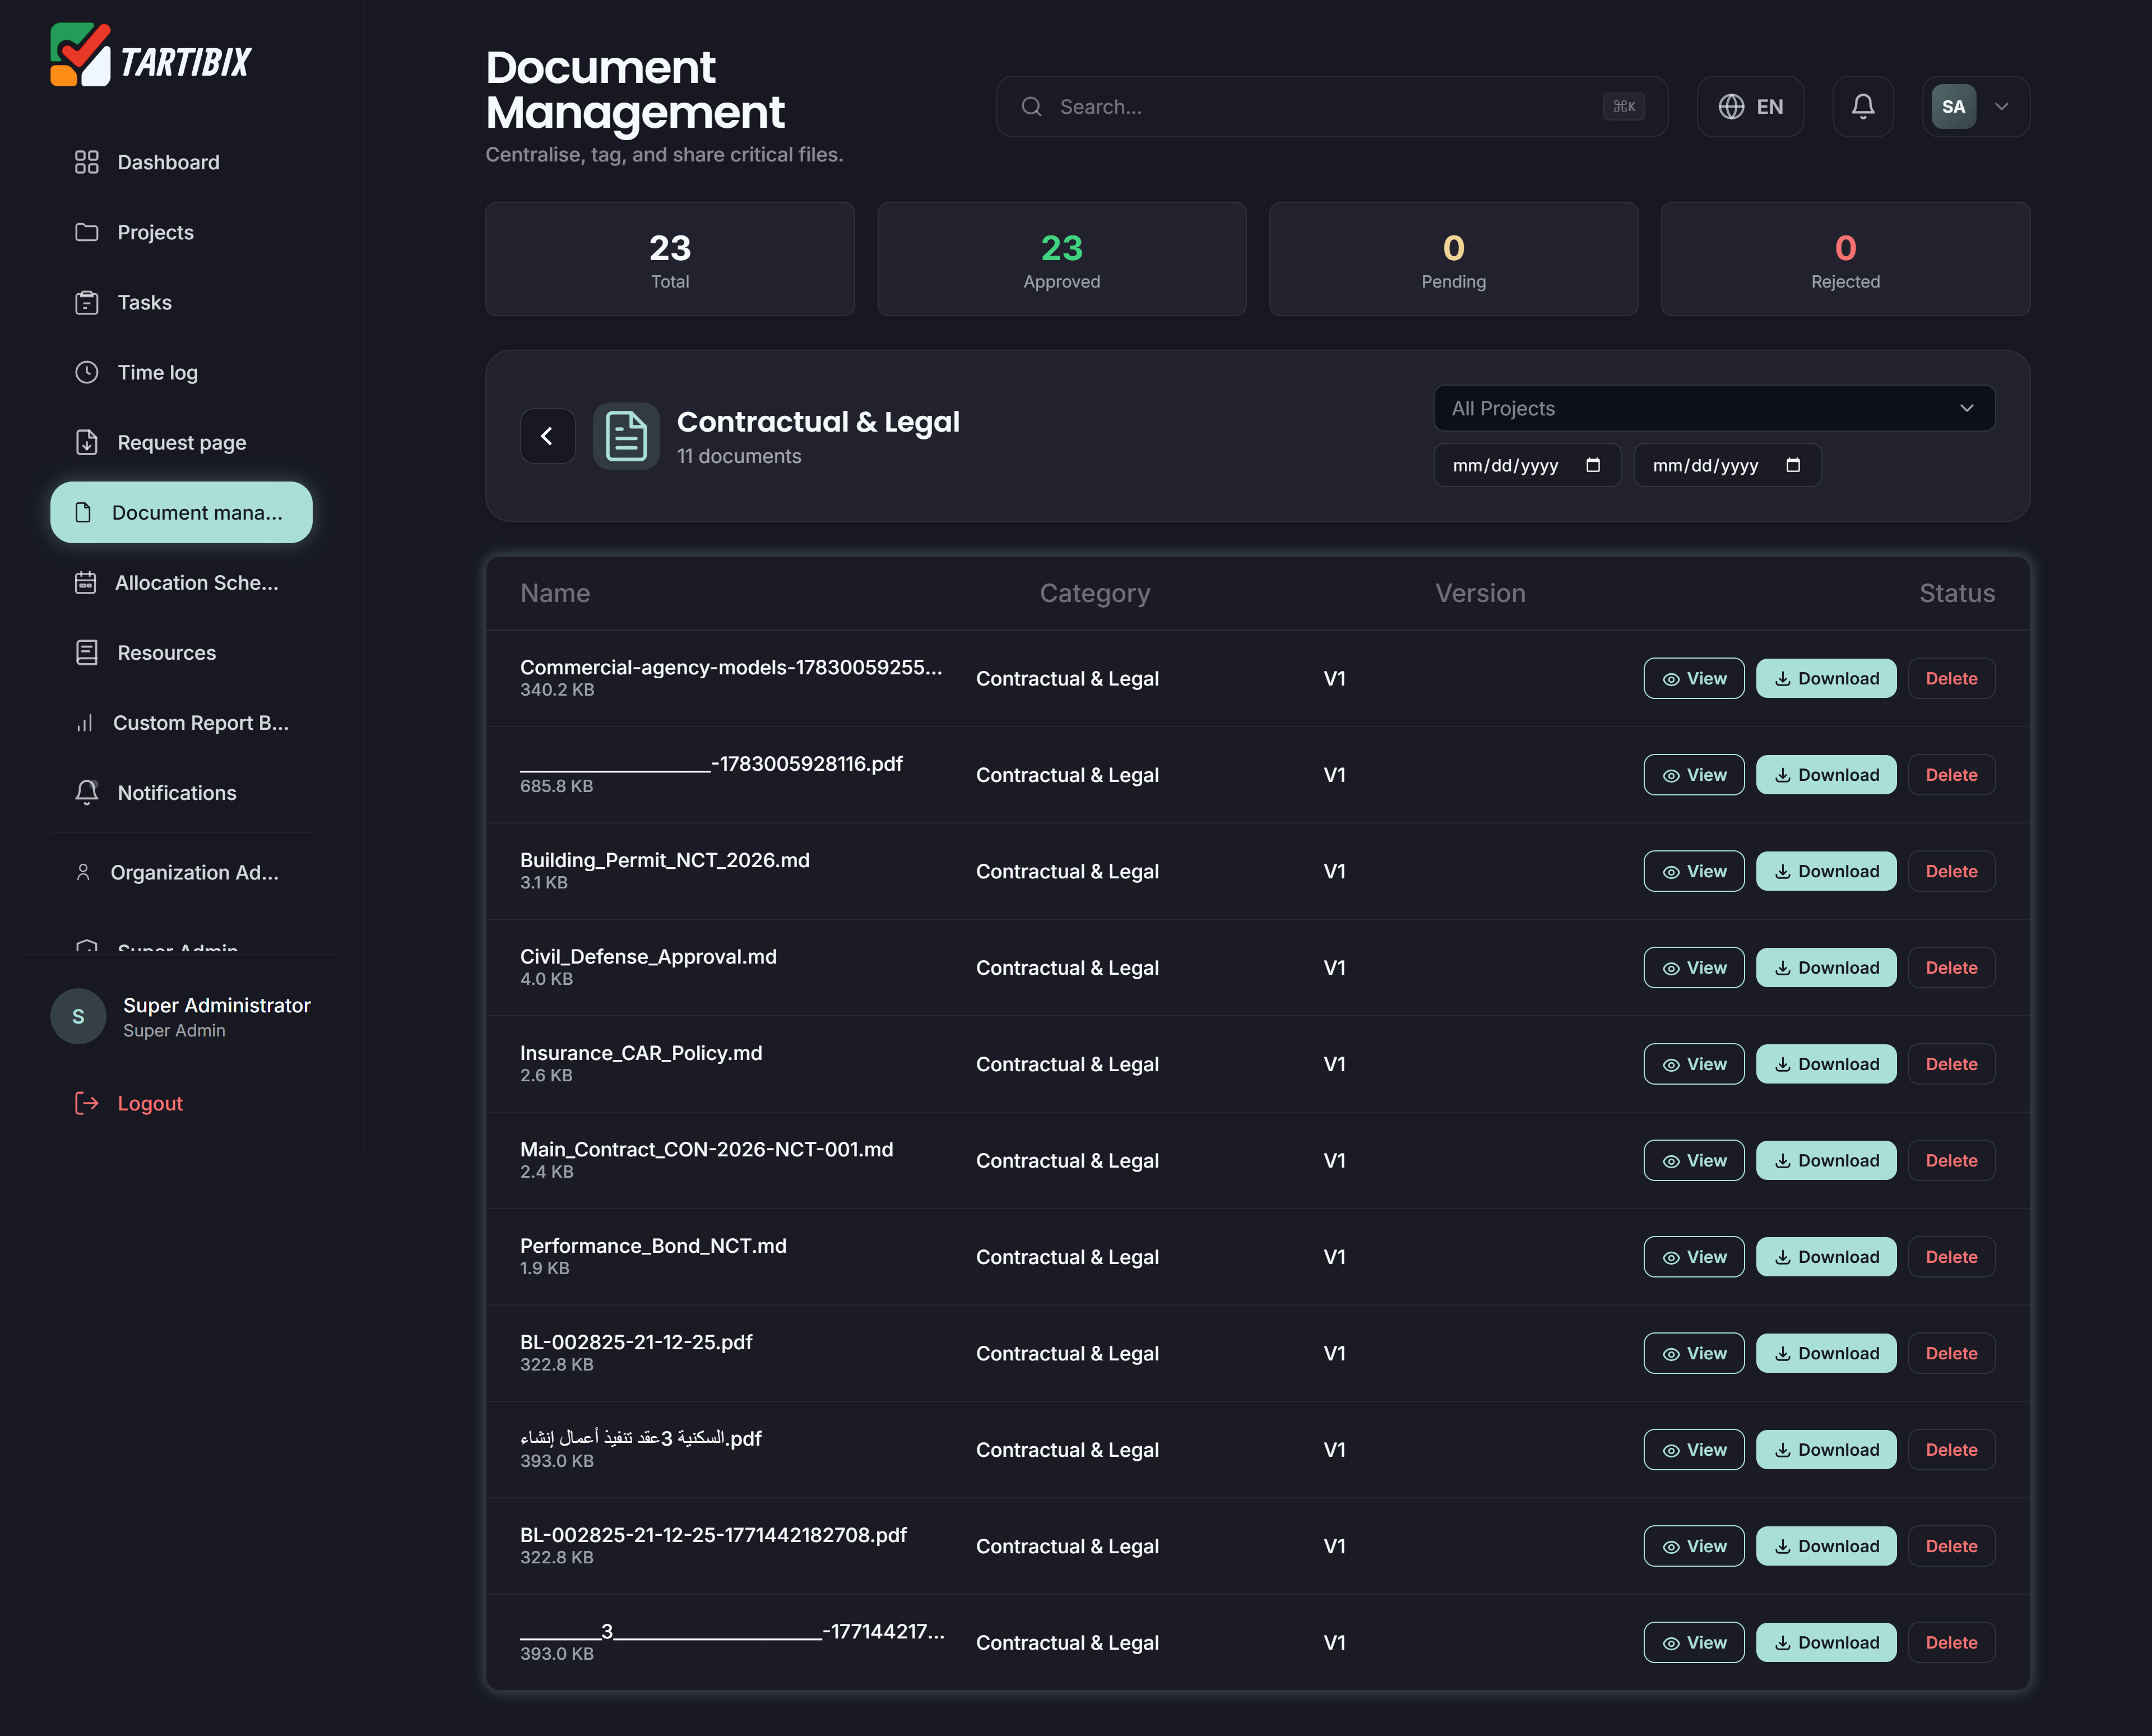Viewport: 2152px width, 1736px height.
Task: Delete the Commercial-agency-models document
Action: (1951, 678)
